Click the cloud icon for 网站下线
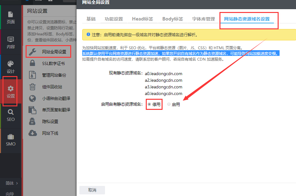This screenshot has width=296, height=196. 33,133
